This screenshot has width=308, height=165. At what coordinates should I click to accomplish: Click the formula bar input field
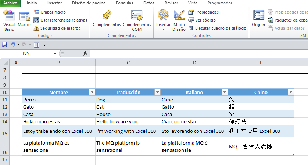198,54
